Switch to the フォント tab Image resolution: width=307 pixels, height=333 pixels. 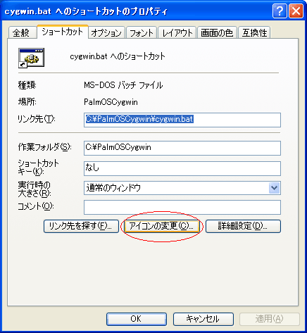click(142, 33)
